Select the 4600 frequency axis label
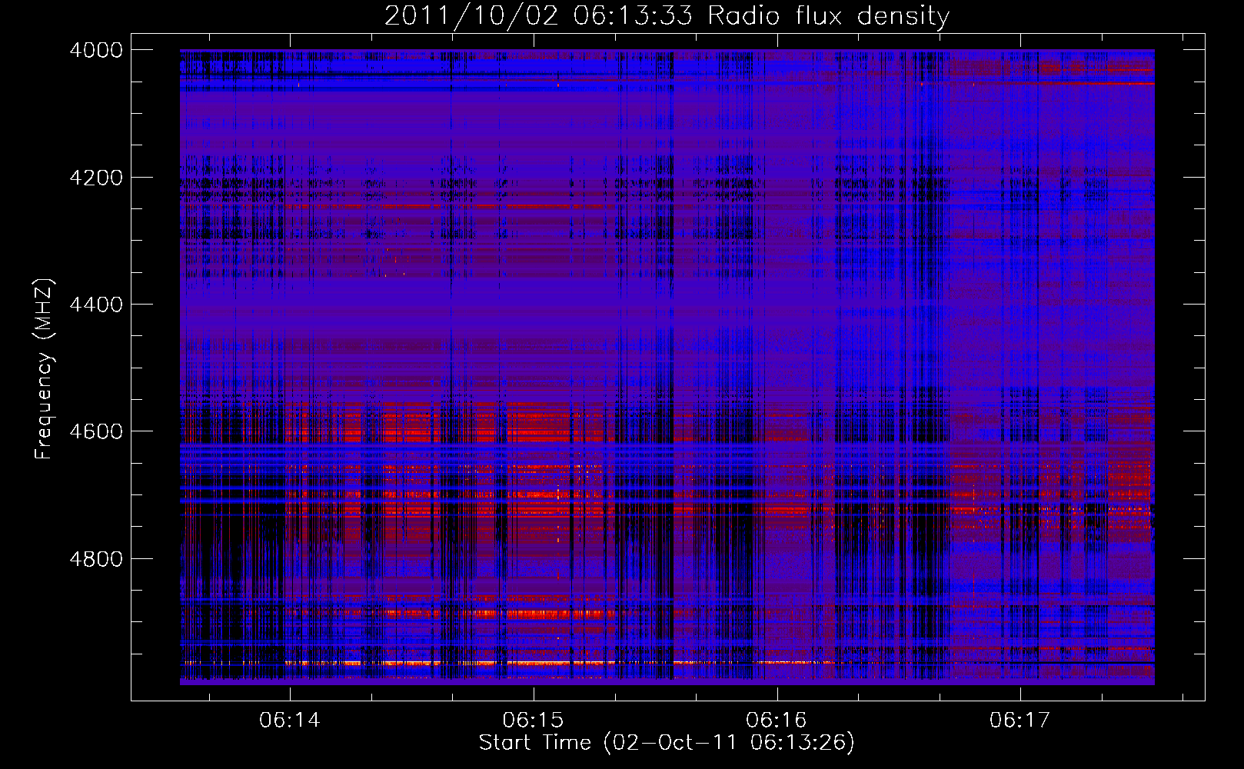 point(96,431)
